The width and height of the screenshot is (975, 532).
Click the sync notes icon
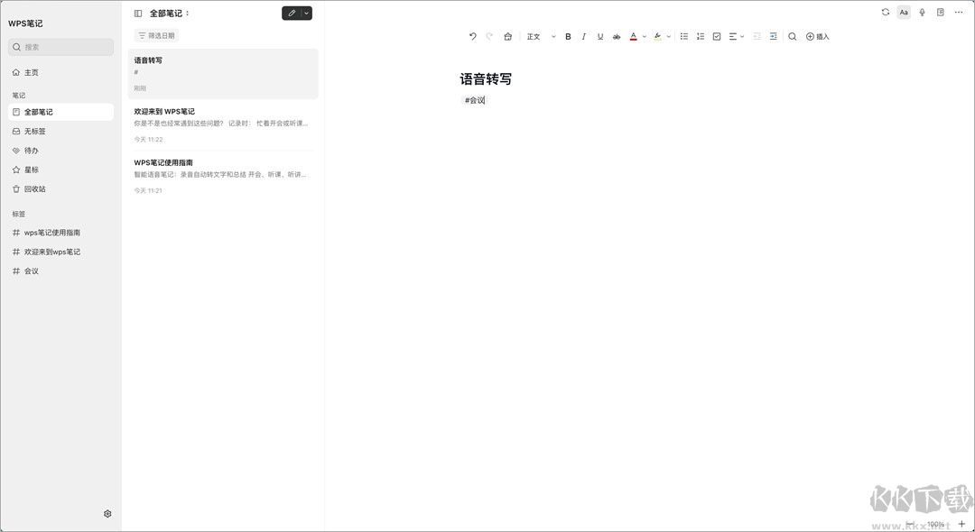886,12
